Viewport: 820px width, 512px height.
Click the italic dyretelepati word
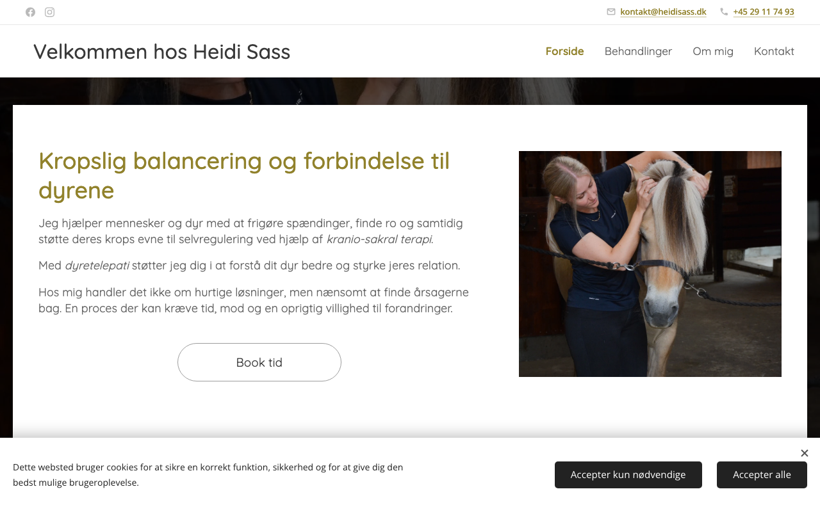click(x=97, y=266)
